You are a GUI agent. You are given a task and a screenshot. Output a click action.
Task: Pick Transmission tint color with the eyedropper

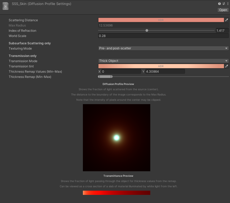227,66
